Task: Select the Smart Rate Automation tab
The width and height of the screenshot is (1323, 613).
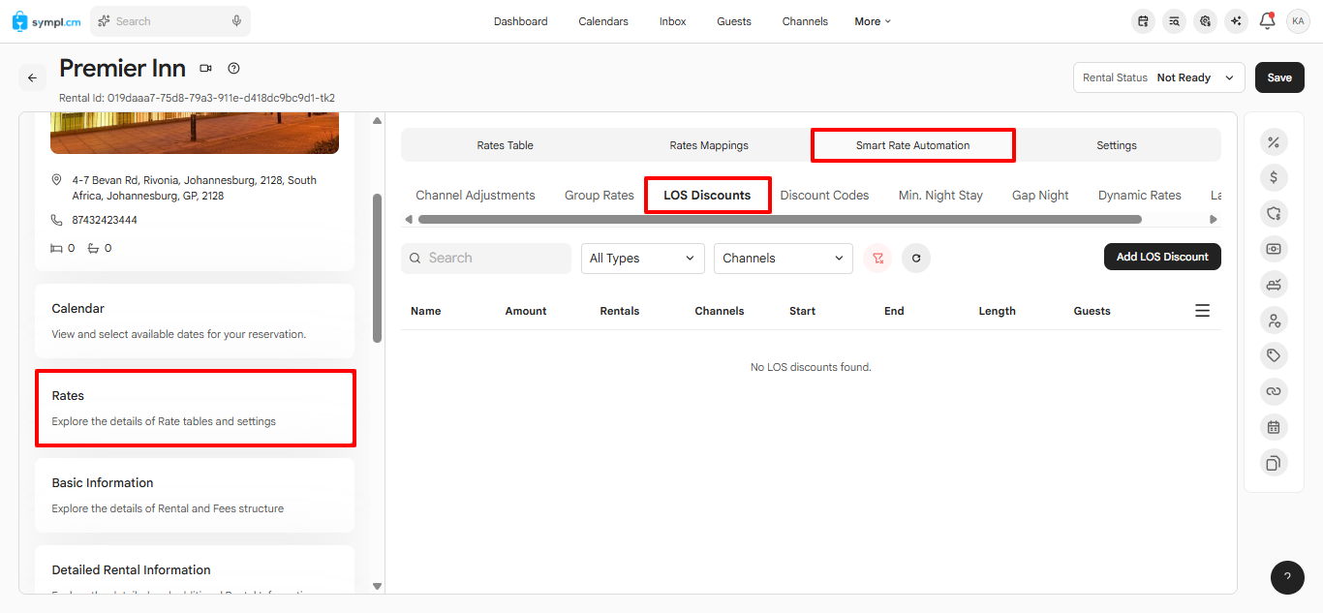Action: (912, 145)
